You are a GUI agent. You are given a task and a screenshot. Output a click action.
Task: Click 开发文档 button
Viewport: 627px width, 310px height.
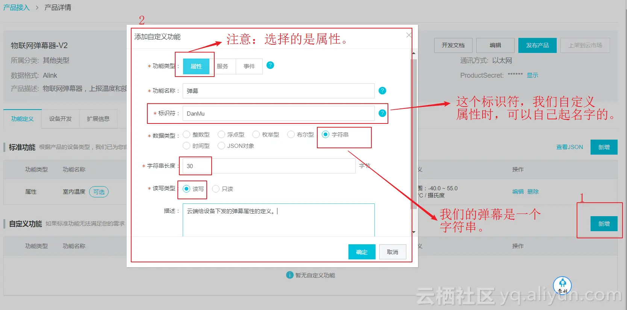(453, 45)
